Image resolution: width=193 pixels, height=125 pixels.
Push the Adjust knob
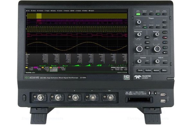coord(157,61)
